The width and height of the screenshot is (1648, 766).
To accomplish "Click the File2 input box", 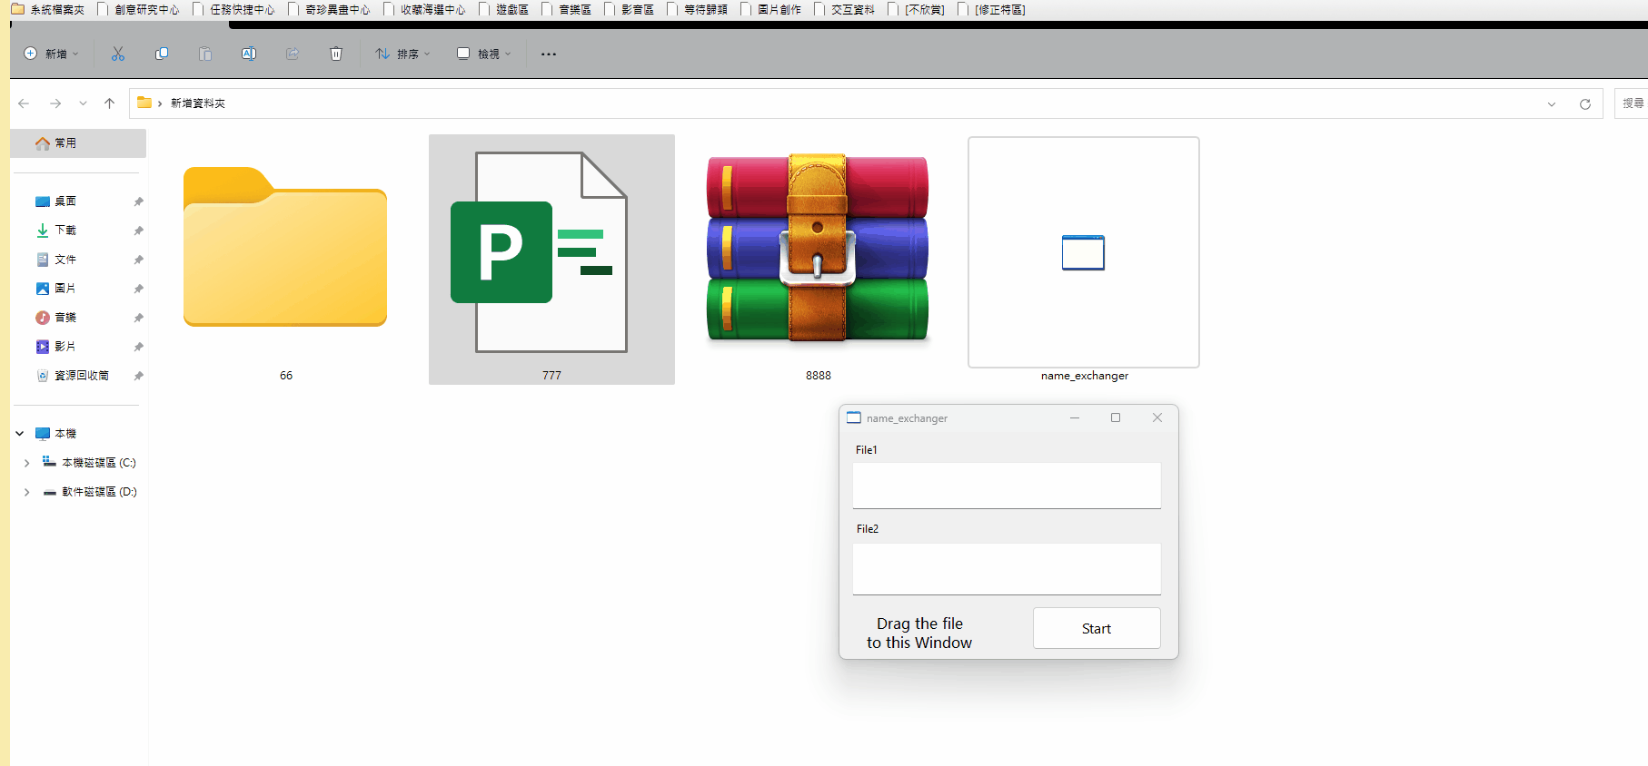I will point(1006,568).
